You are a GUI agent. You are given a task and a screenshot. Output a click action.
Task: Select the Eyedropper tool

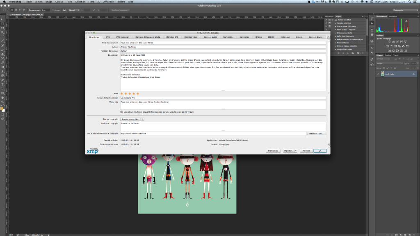3,41
